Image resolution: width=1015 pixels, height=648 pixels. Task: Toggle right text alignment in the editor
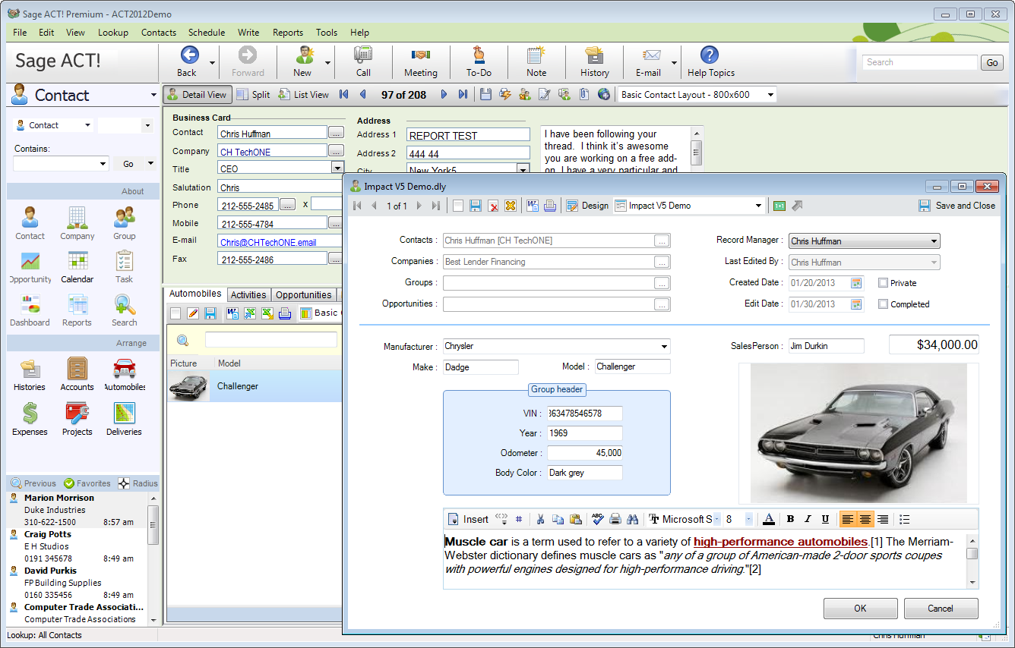[882, 519]
